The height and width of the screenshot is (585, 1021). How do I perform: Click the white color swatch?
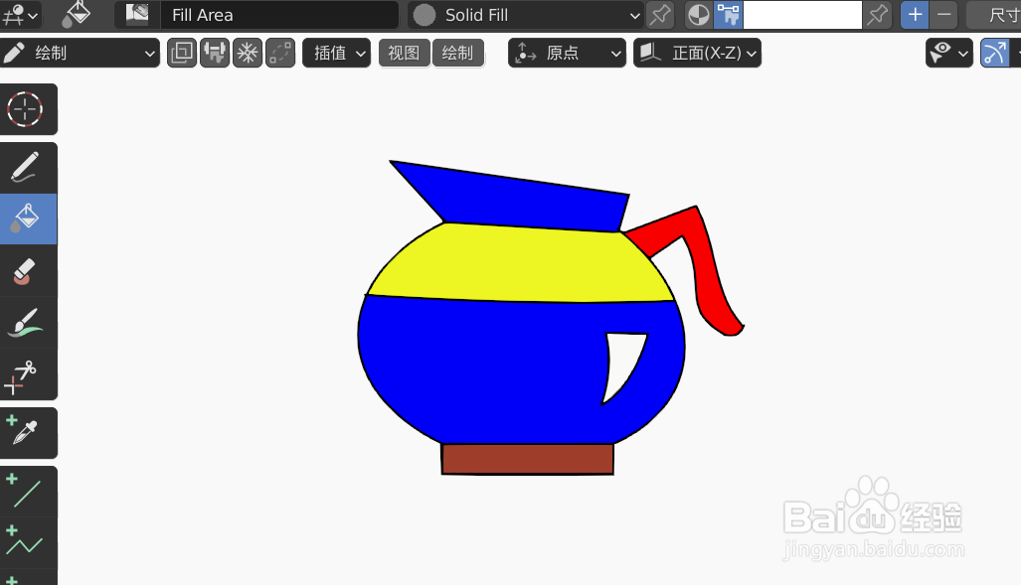coord(802,14)
